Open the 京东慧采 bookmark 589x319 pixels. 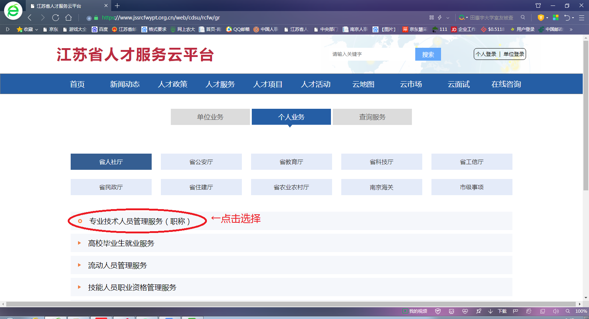[415, 29]
